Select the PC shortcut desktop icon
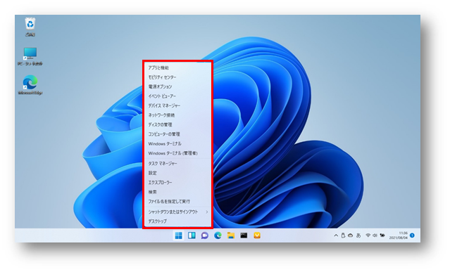The width and height of the screenshot is (450, 272). coord(30,57)
